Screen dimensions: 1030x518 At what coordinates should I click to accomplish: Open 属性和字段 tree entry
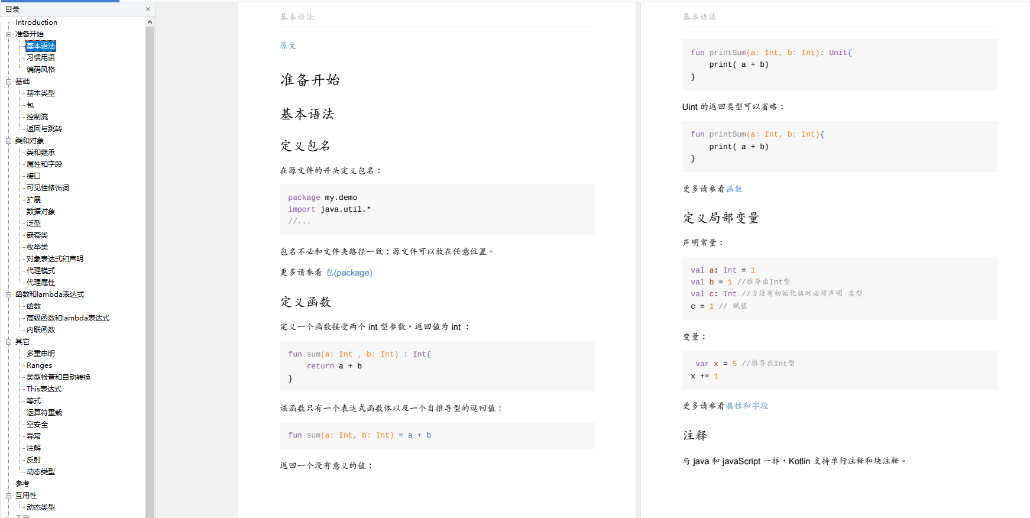[44, 164]
